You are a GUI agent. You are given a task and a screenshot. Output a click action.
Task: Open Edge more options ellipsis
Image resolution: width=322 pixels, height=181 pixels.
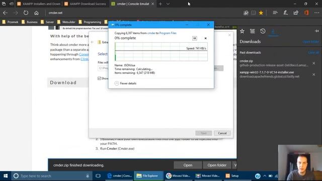point(316,13)
